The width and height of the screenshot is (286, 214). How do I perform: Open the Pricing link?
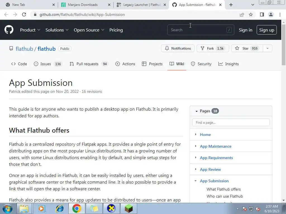[x=116, y=30]
